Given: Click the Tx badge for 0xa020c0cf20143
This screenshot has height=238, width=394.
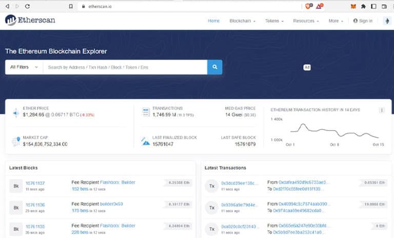Looking at the screenshot, I should pyautogui.click(x=211, y=229).
